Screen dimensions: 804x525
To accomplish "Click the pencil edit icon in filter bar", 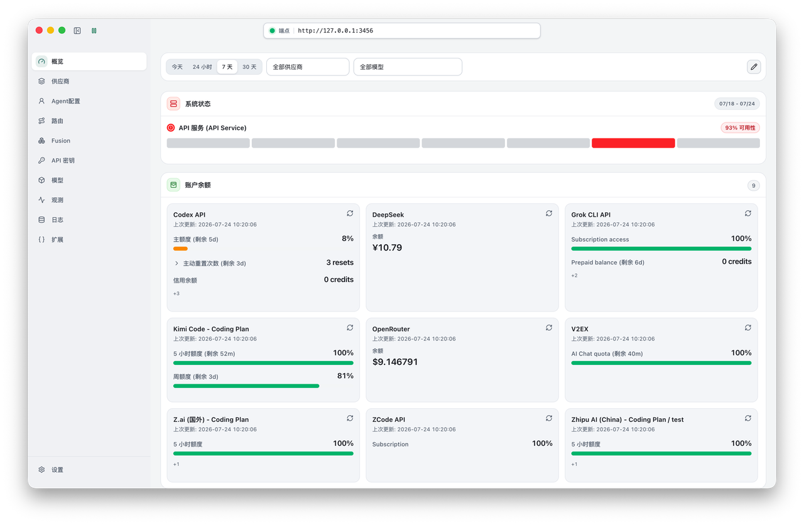I will 754,67.
